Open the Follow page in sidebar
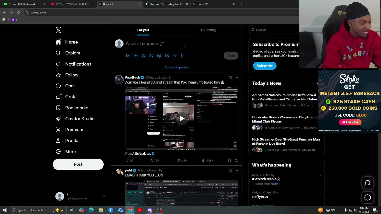381x214 pixels. [x=67, y=75]
